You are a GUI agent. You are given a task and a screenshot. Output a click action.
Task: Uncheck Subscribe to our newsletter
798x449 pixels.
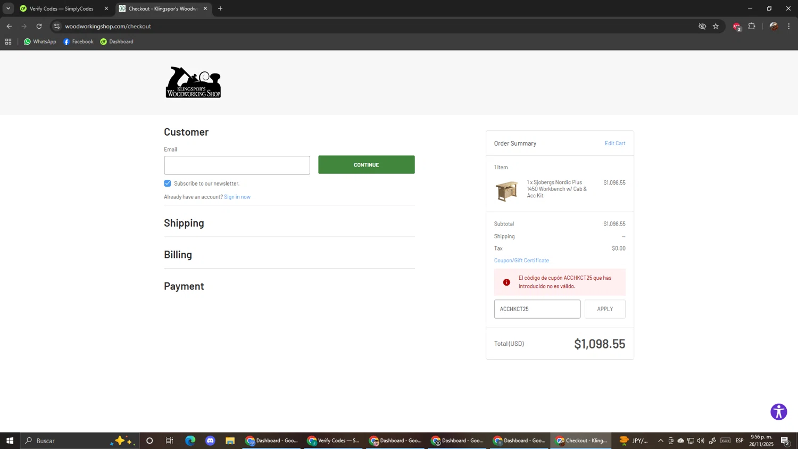[168, 183]
